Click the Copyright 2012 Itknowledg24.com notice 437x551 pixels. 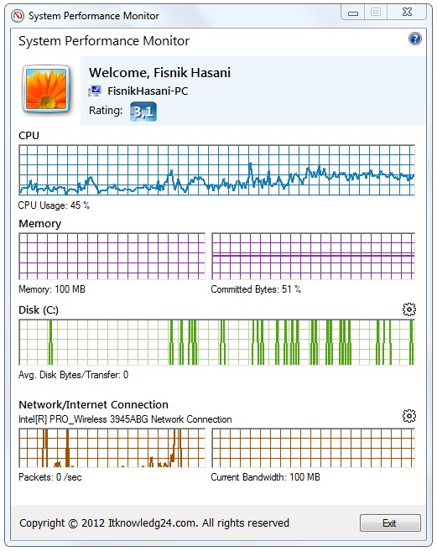154,522
